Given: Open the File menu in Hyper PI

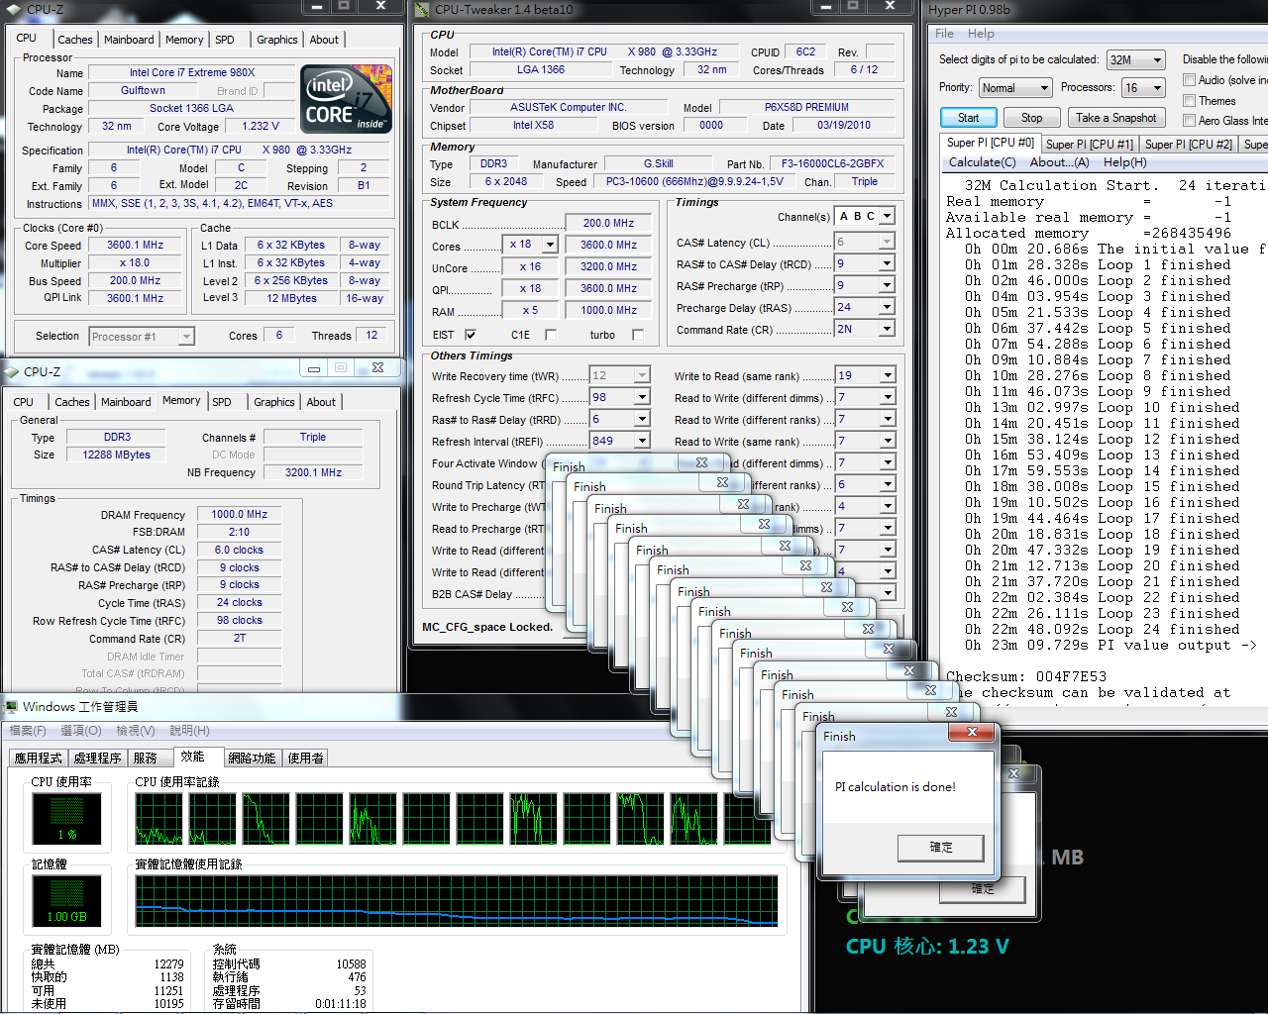Looking at the screenshot, I should (x=945, y=34).
